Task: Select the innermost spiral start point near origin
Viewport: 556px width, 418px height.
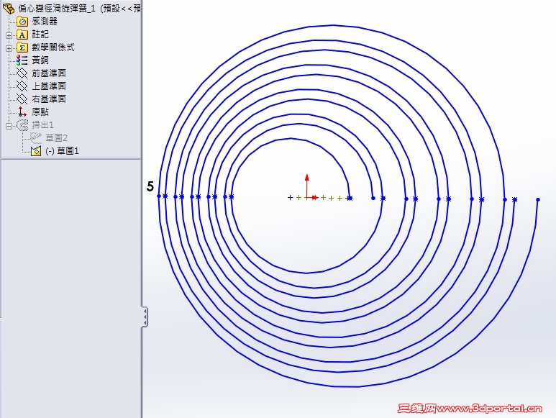Action: coord(350,198)
